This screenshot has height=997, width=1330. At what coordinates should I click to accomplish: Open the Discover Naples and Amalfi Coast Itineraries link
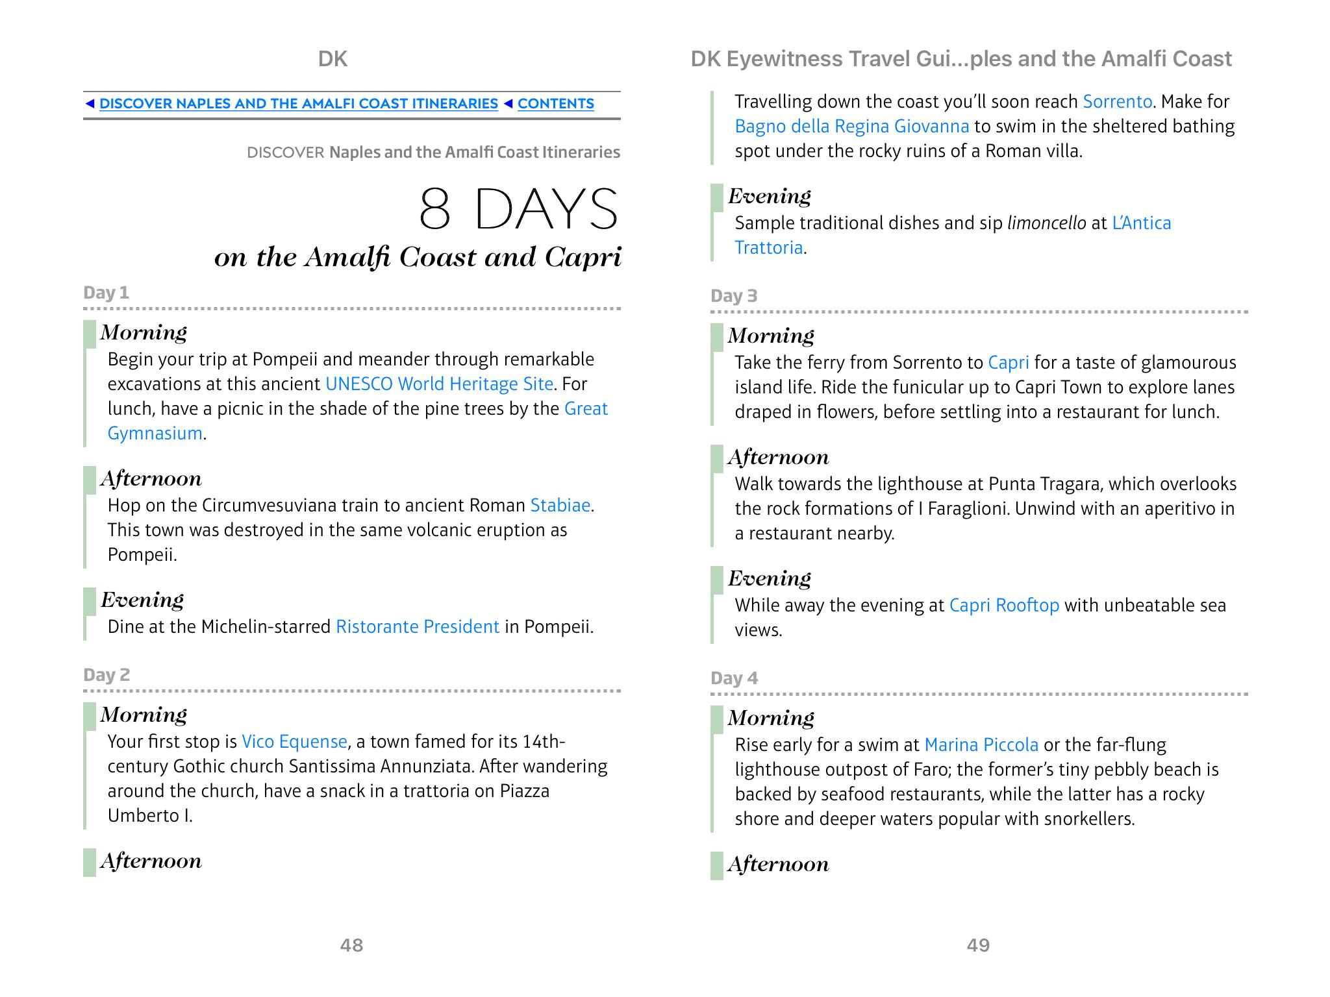pyautogui.click(x=298, y=104)
